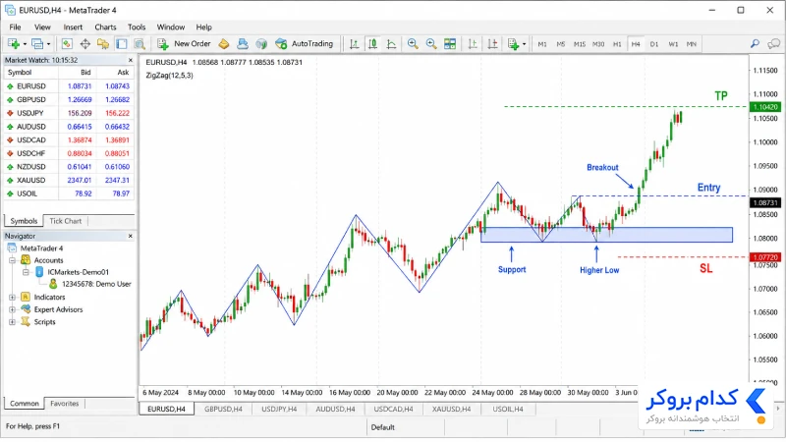Select USDJPY row in Market Watch

(69, 113)
